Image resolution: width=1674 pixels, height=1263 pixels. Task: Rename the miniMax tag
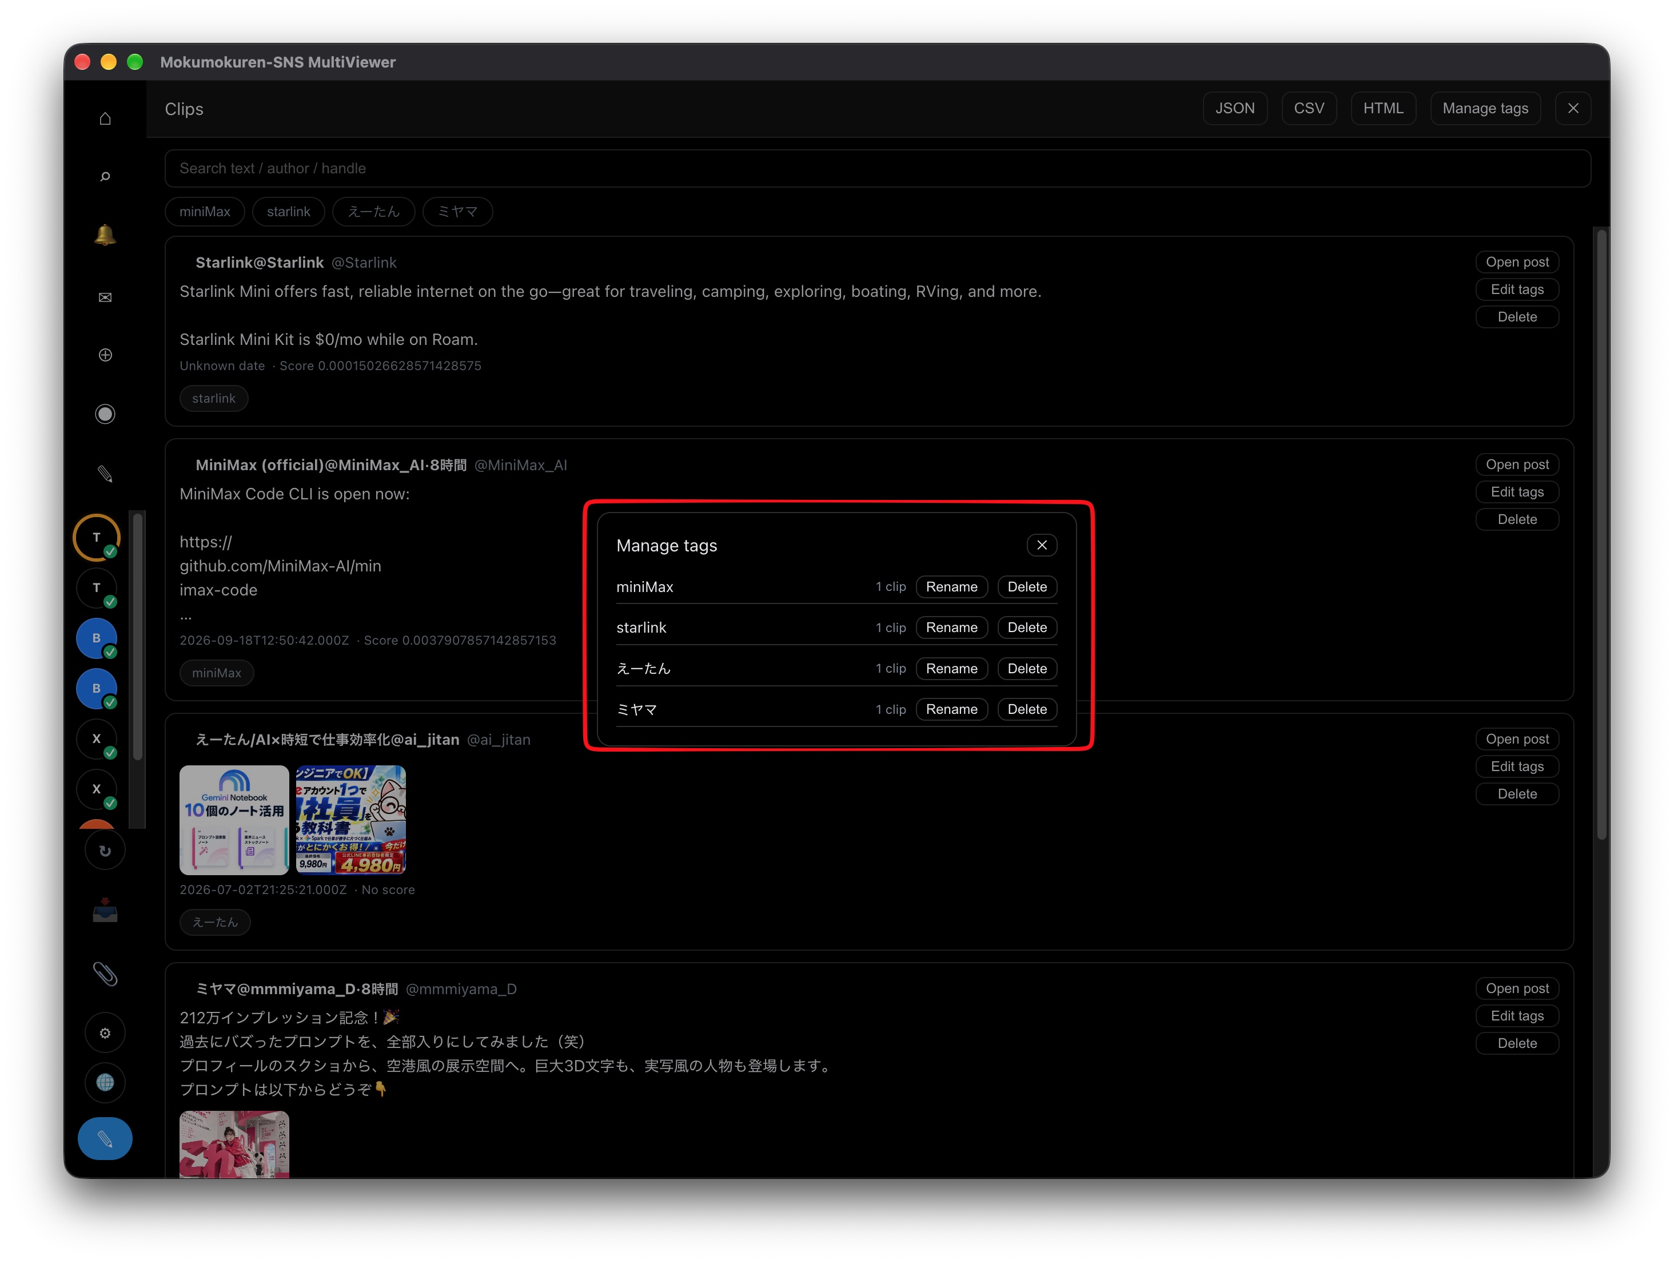pyautogui.click(x=951, y=587)
